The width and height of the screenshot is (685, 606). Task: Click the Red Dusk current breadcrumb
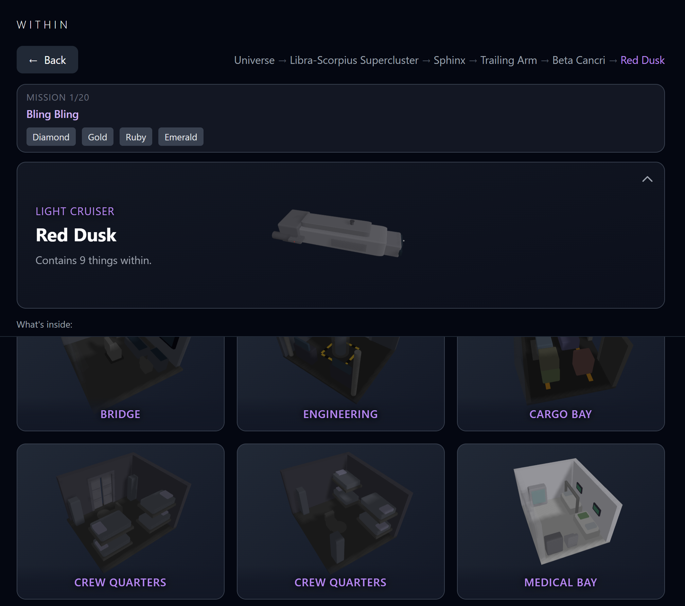[642, 60]
